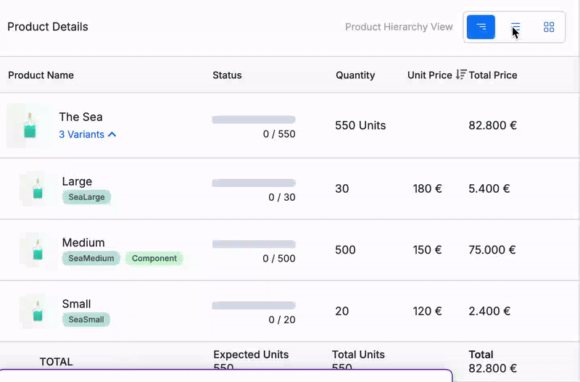This screenshot has height=382, width=580.
Task: Click the Total Price column header
Action: [x=493, y=75]
